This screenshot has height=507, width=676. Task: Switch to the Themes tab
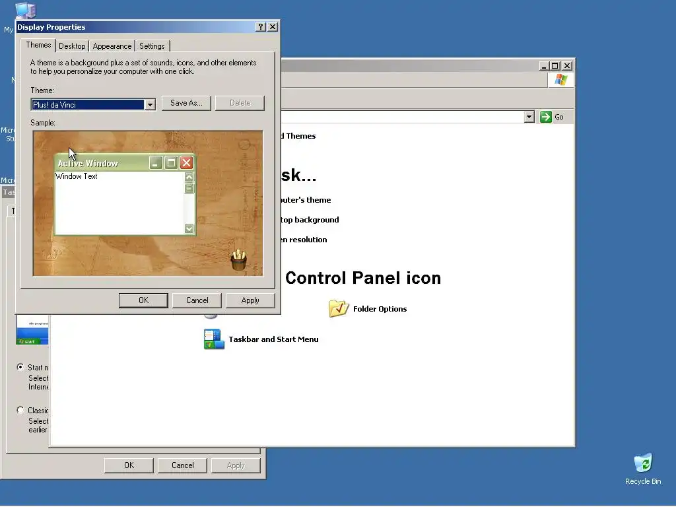tap(38, 45)
